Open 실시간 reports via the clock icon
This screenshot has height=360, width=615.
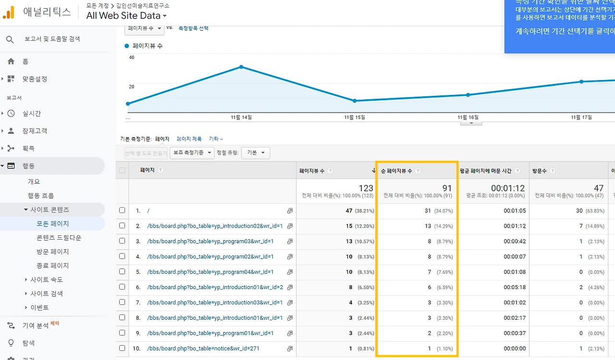[x=11, y=114]
